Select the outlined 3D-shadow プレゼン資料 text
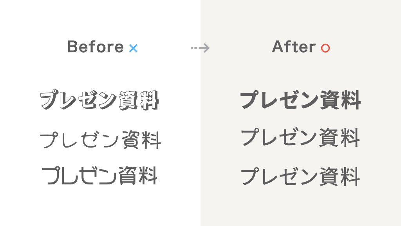Screen dimensions: 401x226 [x=100, y=100]
